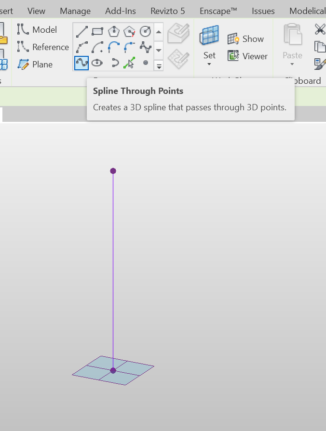Select the Spline tool with control points
Screen dimensions: 326x431
[x=145, y=47]
